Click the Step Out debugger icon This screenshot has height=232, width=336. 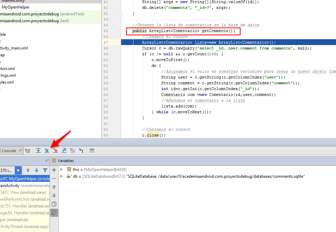64,150
